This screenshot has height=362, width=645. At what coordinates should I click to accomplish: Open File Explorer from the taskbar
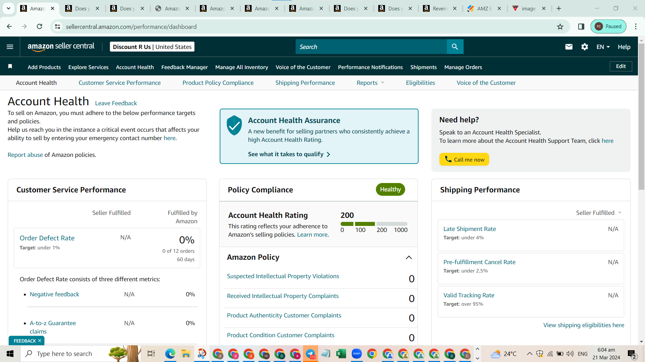186,354
